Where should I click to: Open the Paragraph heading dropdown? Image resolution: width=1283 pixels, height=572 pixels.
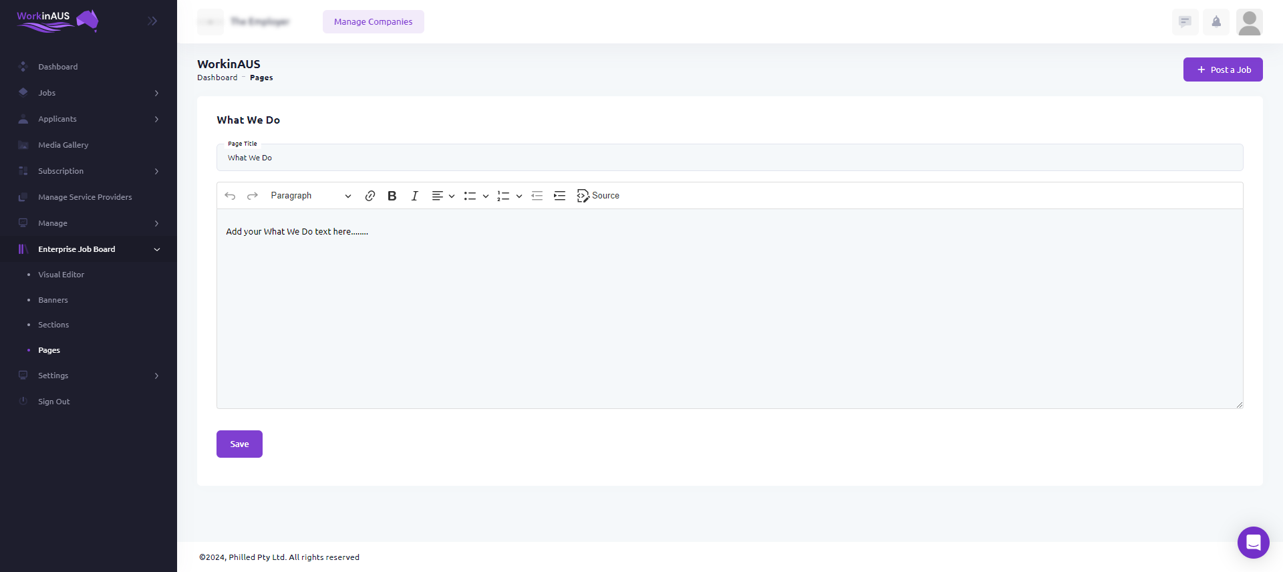pos(311,196)
